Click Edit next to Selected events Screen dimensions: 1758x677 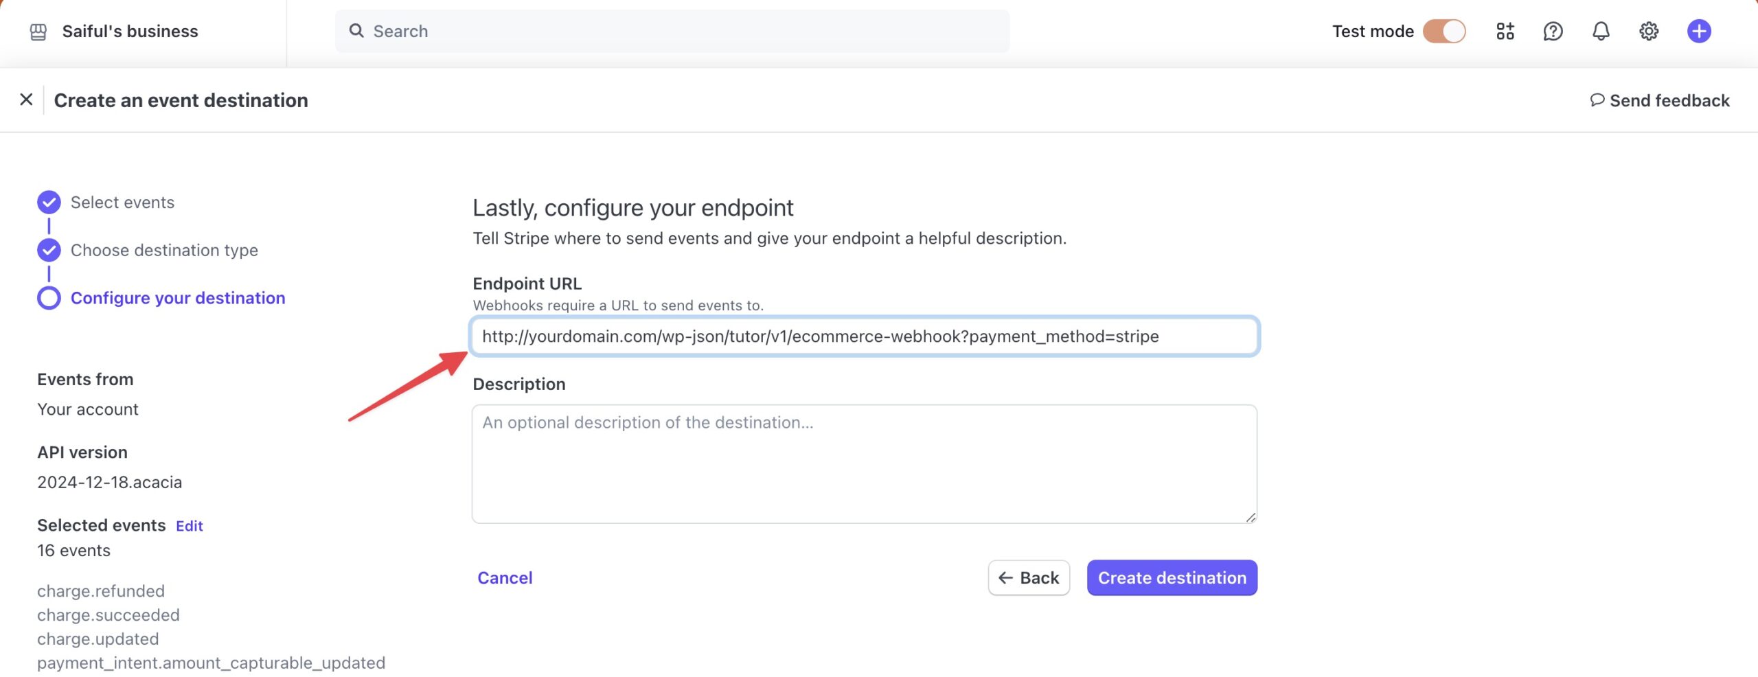(x=190, y=526)
